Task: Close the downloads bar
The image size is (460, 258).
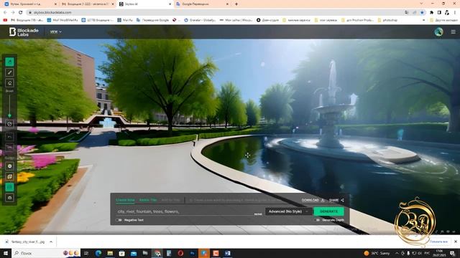Action: tap(455, 242)
